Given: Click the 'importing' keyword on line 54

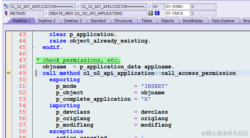Looking at the screenshot, I should pyautogui.click(x=64, y=105).
